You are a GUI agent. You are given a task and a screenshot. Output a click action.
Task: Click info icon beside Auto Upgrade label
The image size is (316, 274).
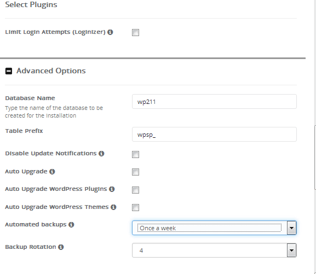point(52,172)
